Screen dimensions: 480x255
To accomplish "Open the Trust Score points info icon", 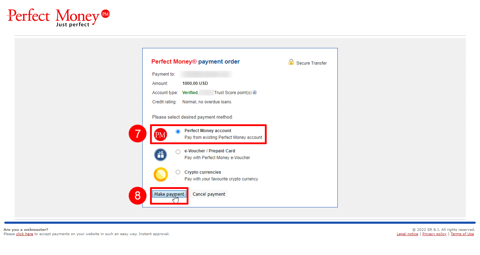I will (x=254, y=92).
